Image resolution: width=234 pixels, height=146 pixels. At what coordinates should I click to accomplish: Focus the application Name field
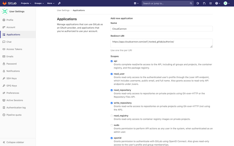point(161,29)
